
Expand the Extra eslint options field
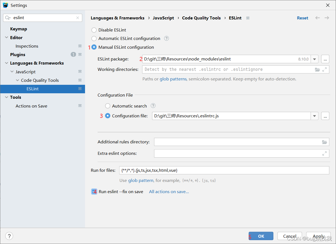[325, 153]
